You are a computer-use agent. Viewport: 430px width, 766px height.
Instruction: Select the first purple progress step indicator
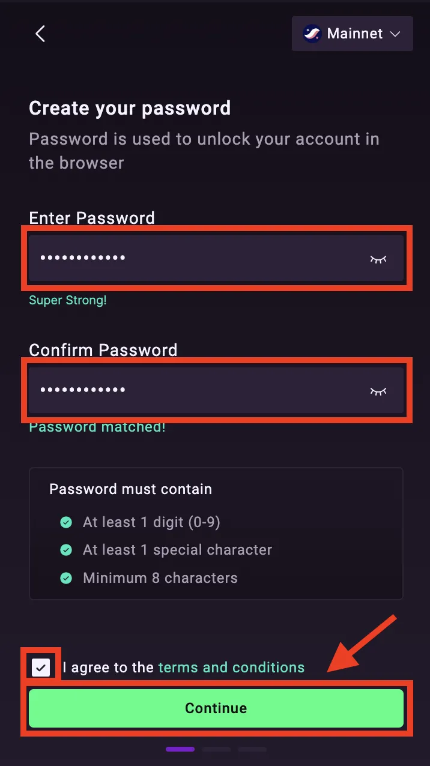(x=180, y=749)
